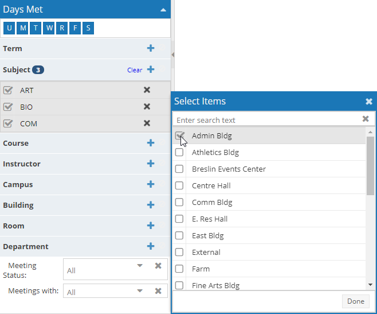Close the Select Items dialog

(369, 102)
